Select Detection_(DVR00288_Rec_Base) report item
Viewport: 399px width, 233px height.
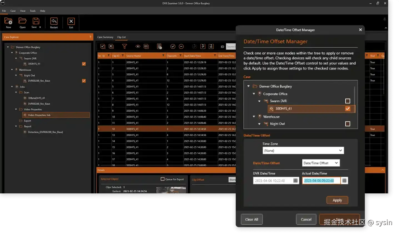(45, 132)
